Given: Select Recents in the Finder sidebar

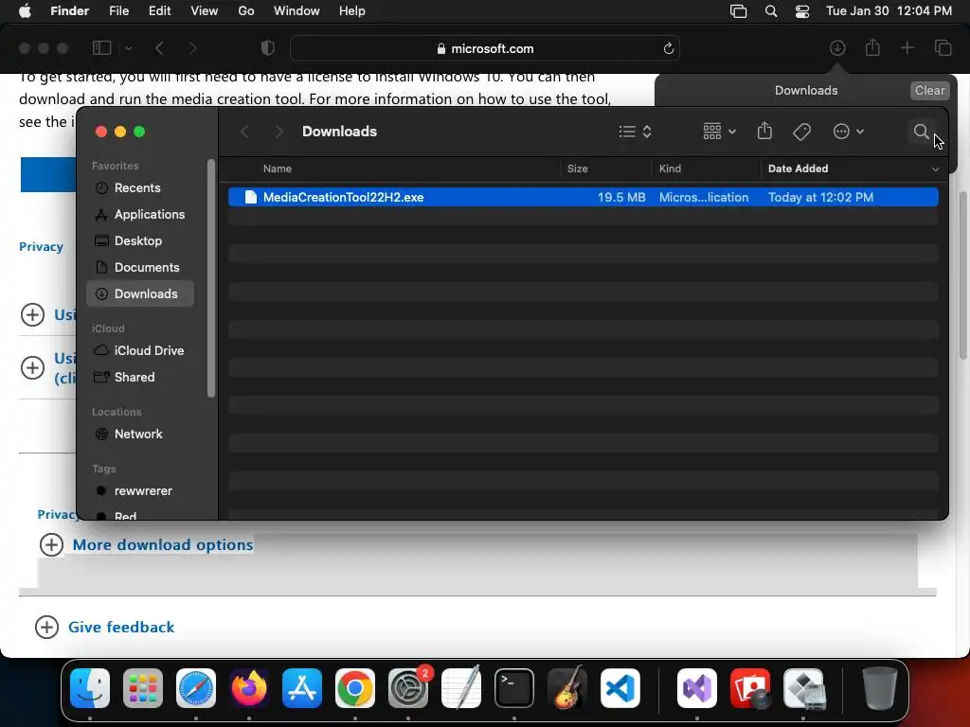Looking at the screenshot, I should pyautogui.click(x=140, y=188).
